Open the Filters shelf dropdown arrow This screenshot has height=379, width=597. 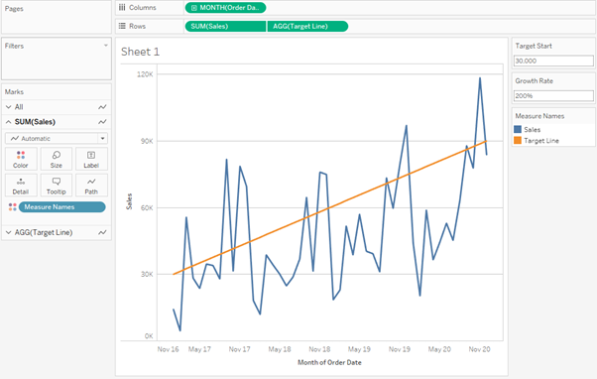tap(106, 46)
